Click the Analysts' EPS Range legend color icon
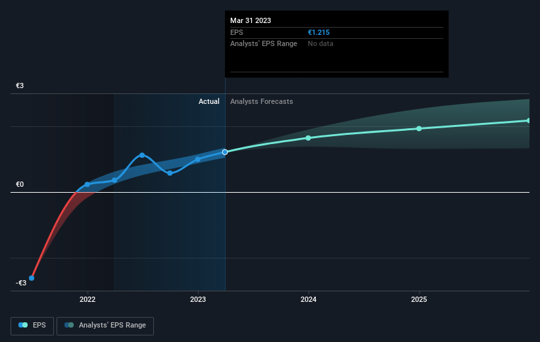The height and width of the screenshot is (342, 540). pyautogui.click(x=69, y=325)
